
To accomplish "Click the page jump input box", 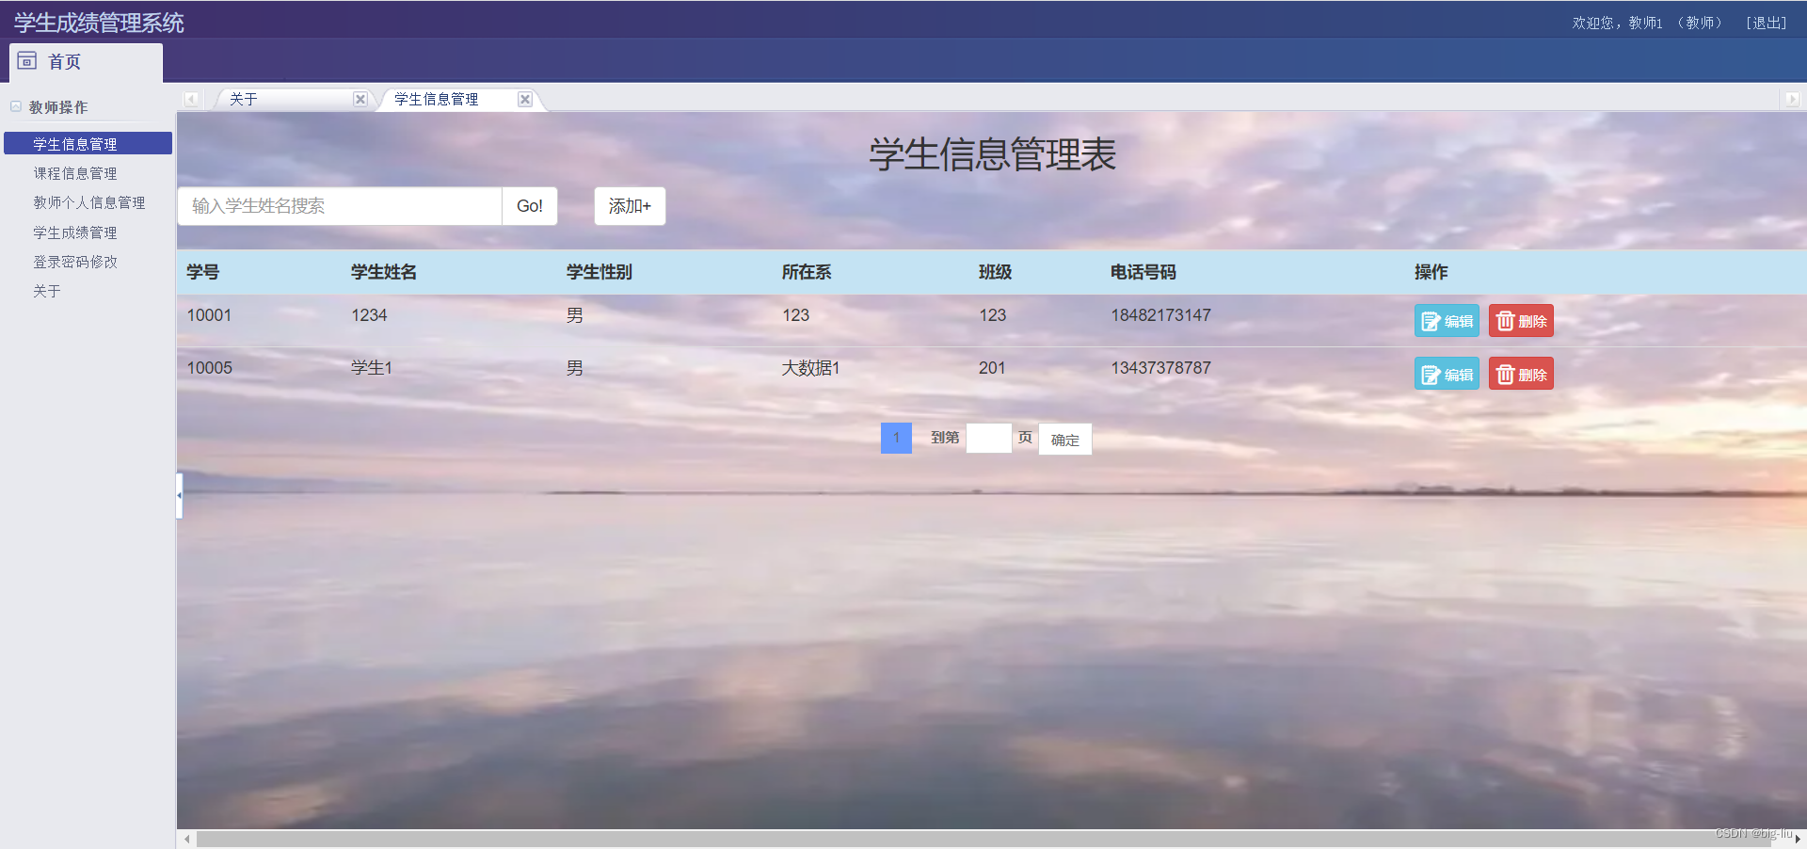I will (x=989, y=438).
